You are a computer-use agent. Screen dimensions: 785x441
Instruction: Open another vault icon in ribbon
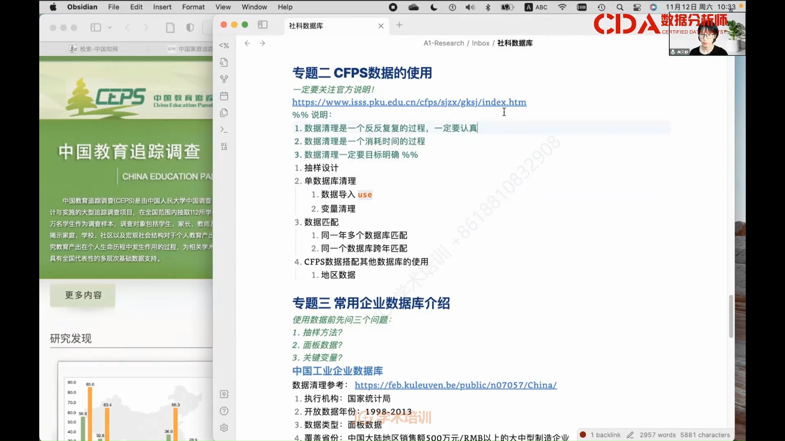coord(224,394)
